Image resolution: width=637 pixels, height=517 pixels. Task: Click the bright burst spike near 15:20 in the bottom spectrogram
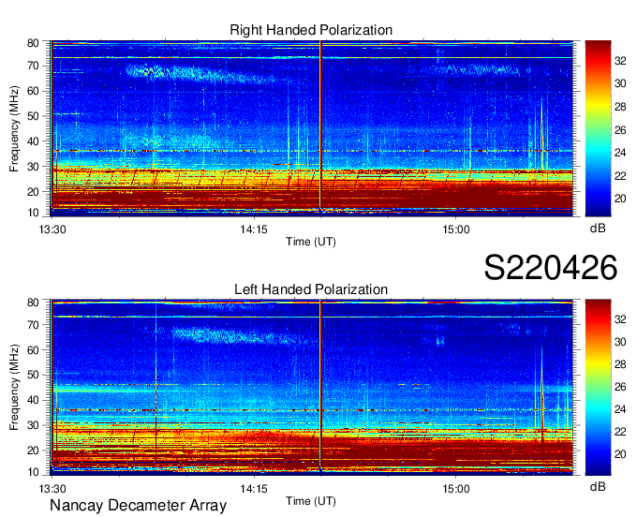click(542, 396)
